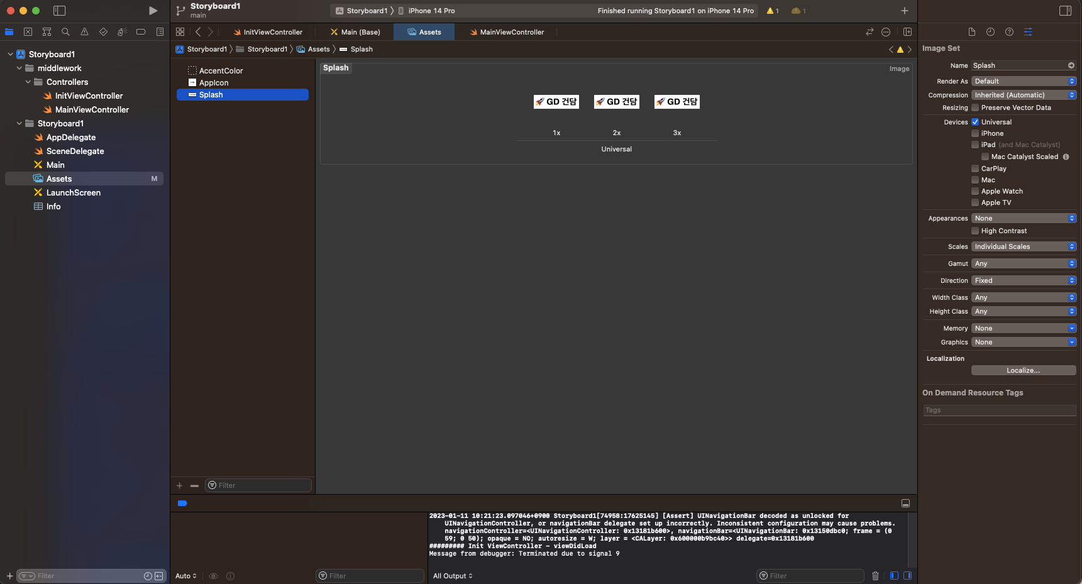Show the History inspector
1082x584 pixels.
click(x=990, y=32)
